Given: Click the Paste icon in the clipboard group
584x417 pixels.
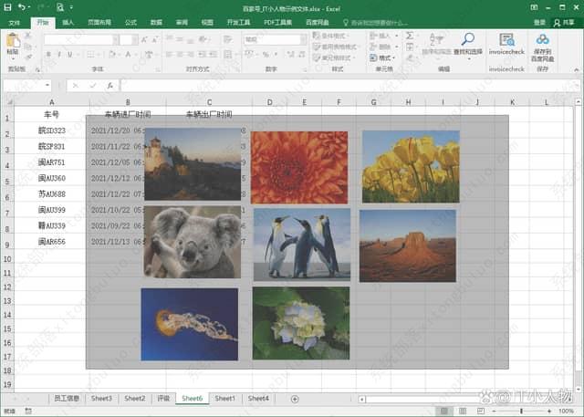Looking at the screenshot, I should point(13,42).
